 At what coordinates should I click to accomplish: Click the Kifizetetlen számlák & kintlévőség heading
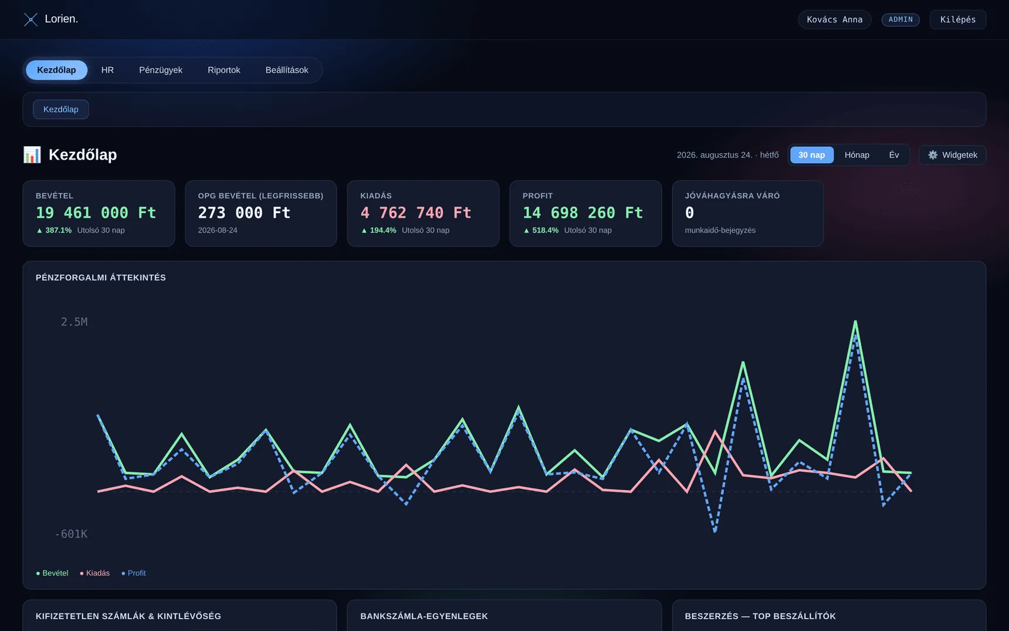128,616
